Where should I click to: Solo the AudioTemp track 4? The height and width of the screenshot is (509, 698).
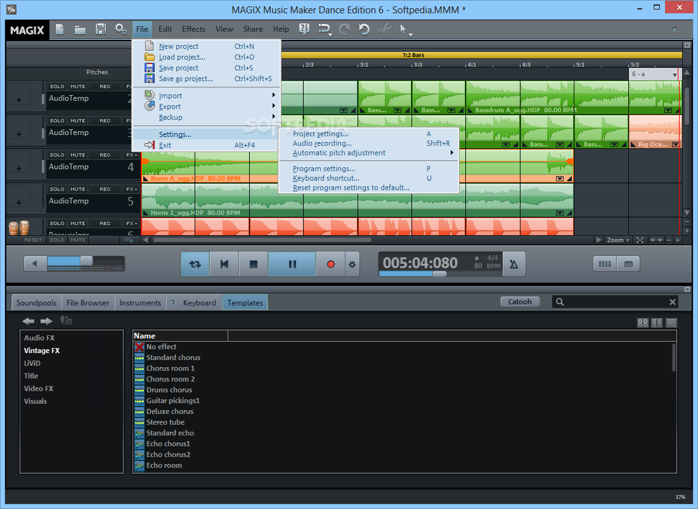[57, 155]
